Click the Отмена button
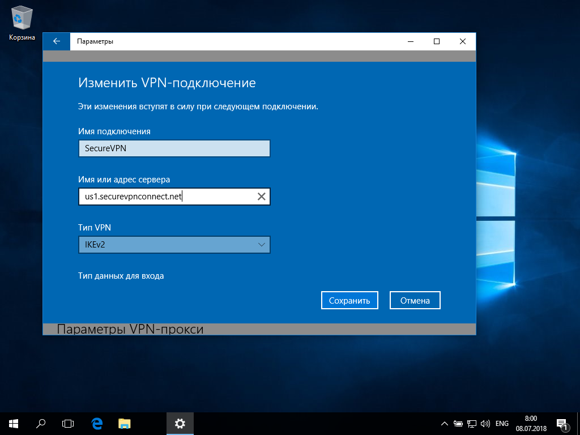 [415, 300]
